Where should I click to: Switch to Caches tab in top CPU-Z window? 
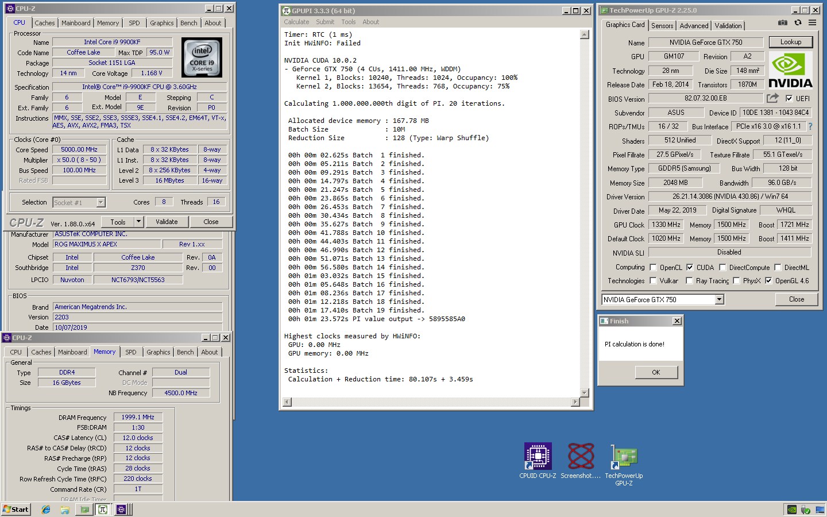point(45,23)
